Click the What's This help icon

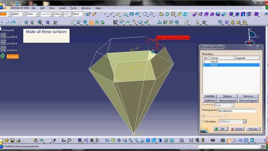coord(54,141)
